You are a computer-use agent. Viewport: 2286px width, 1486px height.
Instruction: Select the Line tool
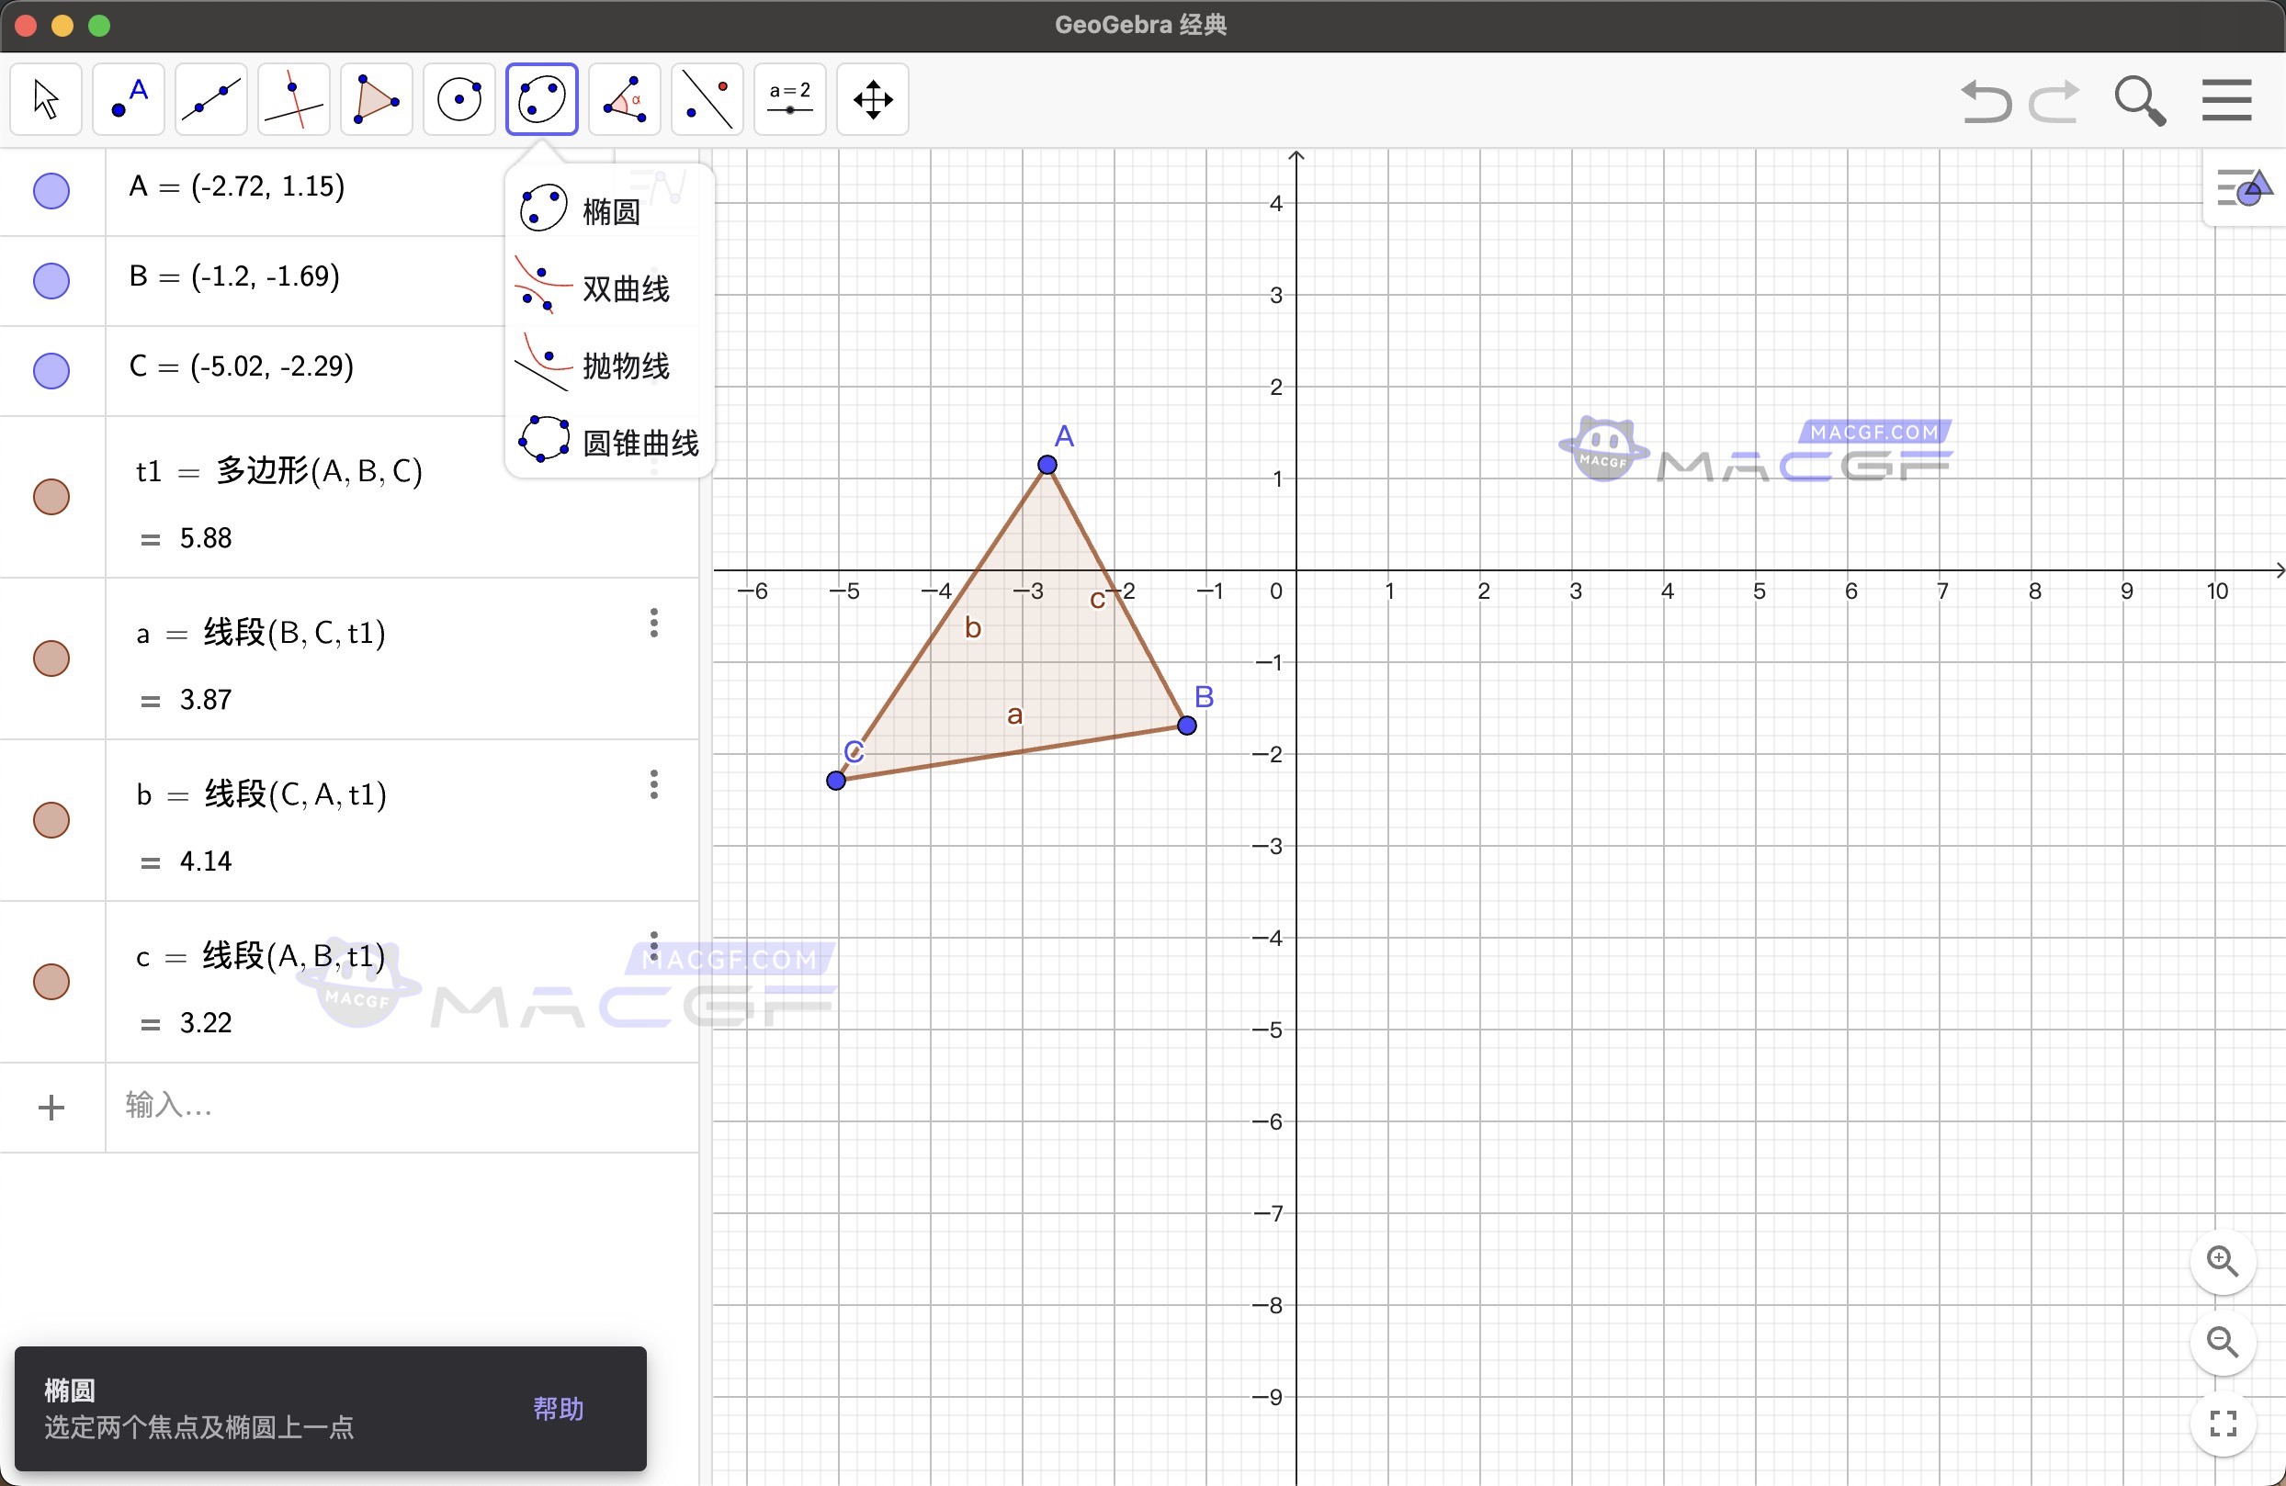pos(210,99)
